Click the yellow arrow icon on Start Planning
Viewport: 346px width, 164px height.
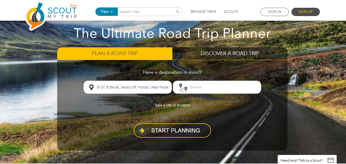point(142,131)
